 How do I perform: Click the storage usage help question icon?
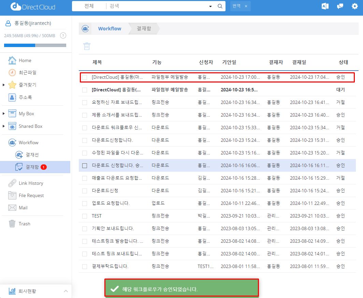point(63,35)
